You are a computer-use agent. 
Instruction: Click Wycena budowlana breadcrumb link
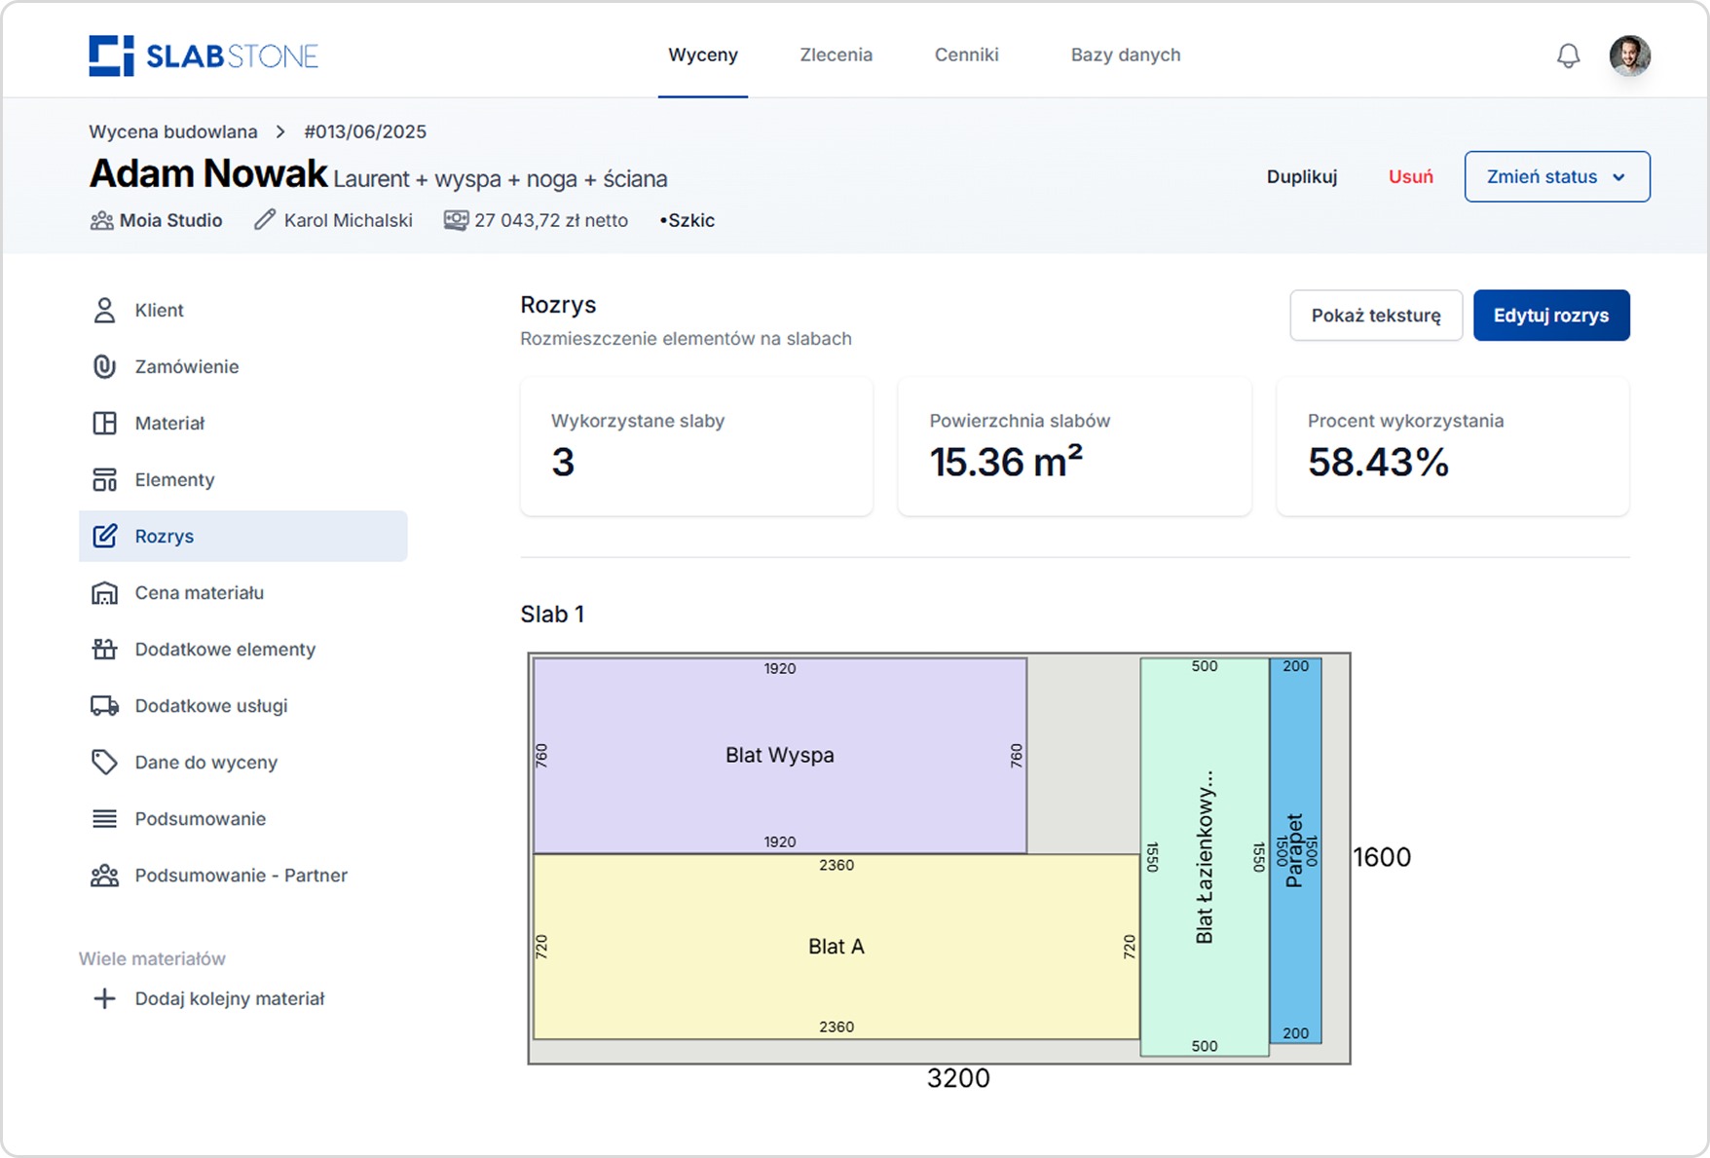(173, 132)
